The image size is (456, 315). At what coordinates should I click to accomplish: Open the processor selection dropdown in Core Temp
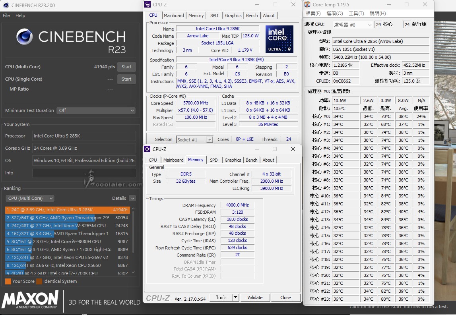(x=353, y=25)
